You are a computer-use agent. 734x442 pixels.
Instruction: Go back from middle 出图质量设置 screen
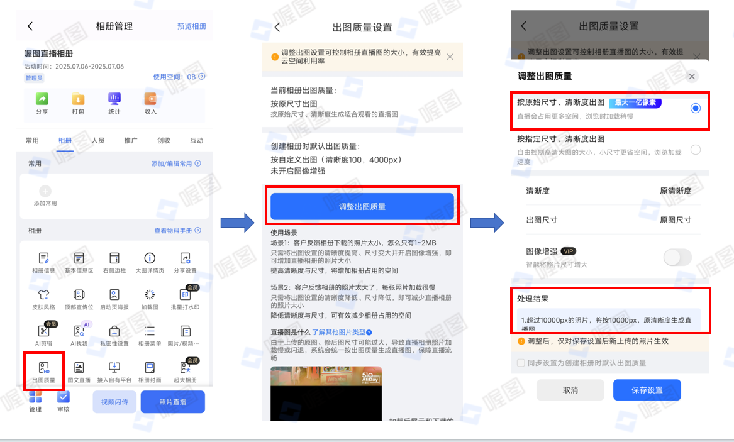[x=277, y=27]
